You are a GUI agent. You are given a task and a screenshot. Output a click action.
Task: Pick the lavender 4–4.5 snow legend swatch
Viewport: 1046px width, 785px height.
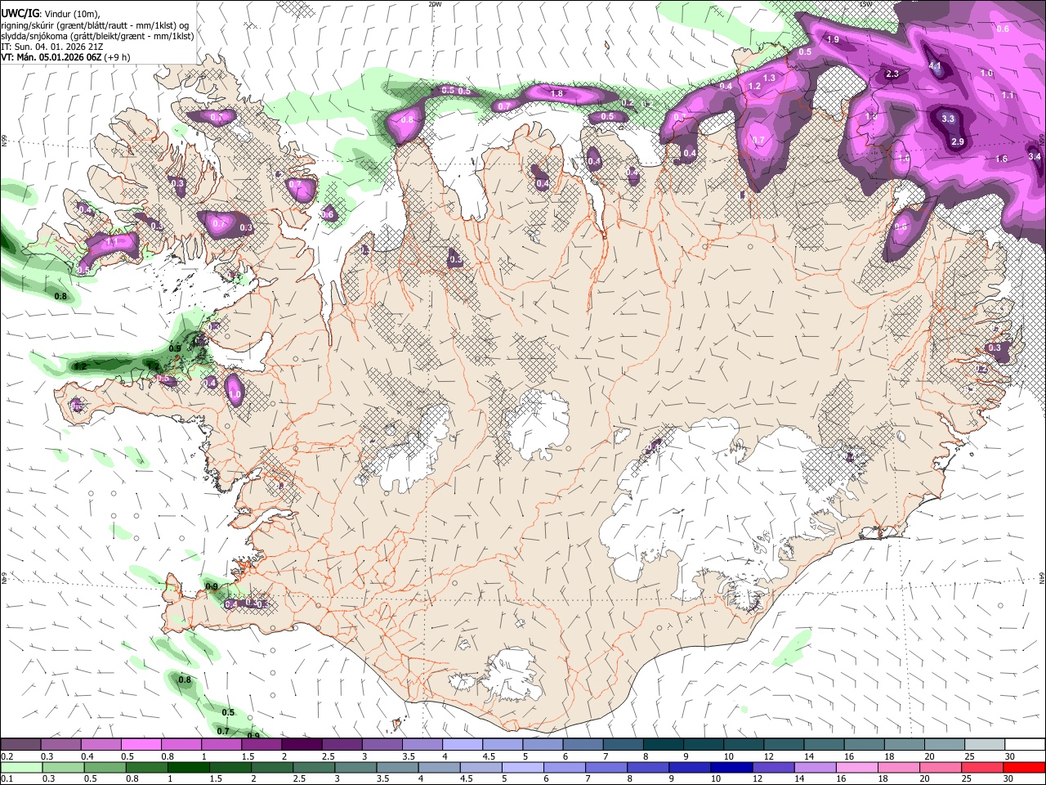click(463, 745)
